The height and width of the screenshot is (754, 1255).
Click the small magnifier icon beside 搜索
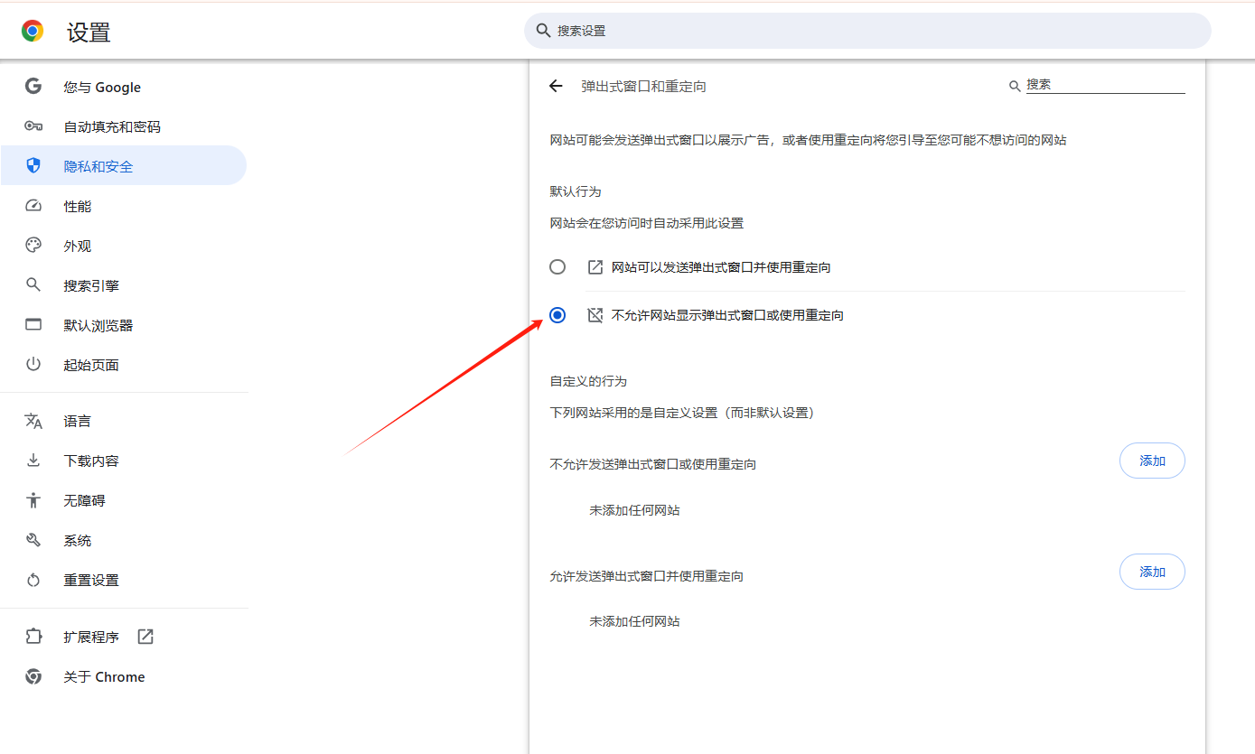[x=1015, y=86]
